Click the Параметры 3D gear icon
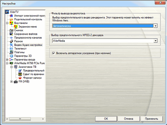167x125 pixels. [11, 56]
